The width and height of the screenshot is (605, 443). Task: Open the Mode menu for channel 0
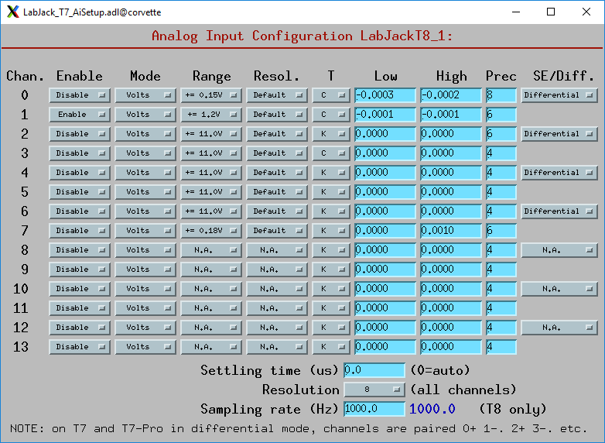[145, 95]
